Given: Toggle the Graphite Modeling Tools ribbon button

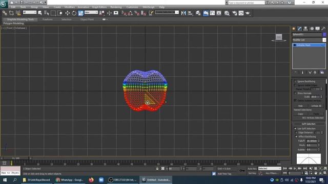Looking at the screenshot, I should tap(206, 13).
